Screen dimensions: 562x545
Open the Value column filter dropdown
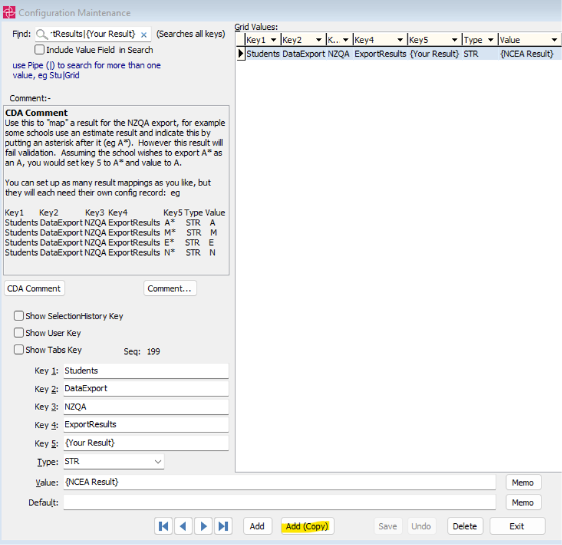554,40
